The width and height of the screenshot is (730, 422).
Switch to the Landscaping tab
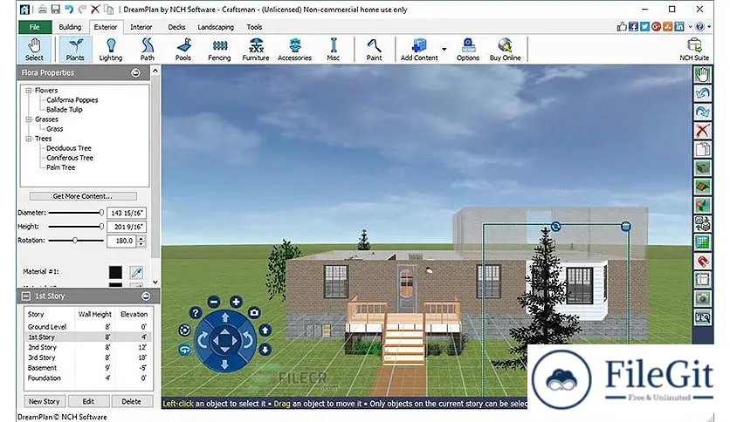click(216, 27)
